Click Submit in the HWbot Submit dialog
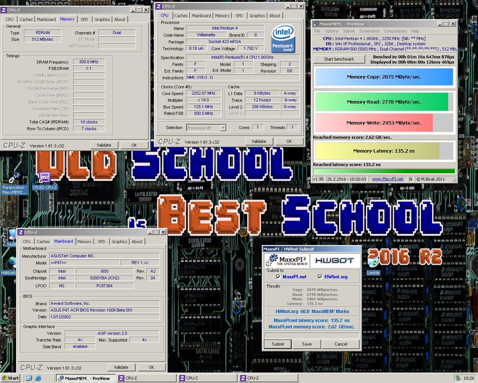Image resolution: width=478 pixels, height=383 pixels. click(x=278, y=344)
